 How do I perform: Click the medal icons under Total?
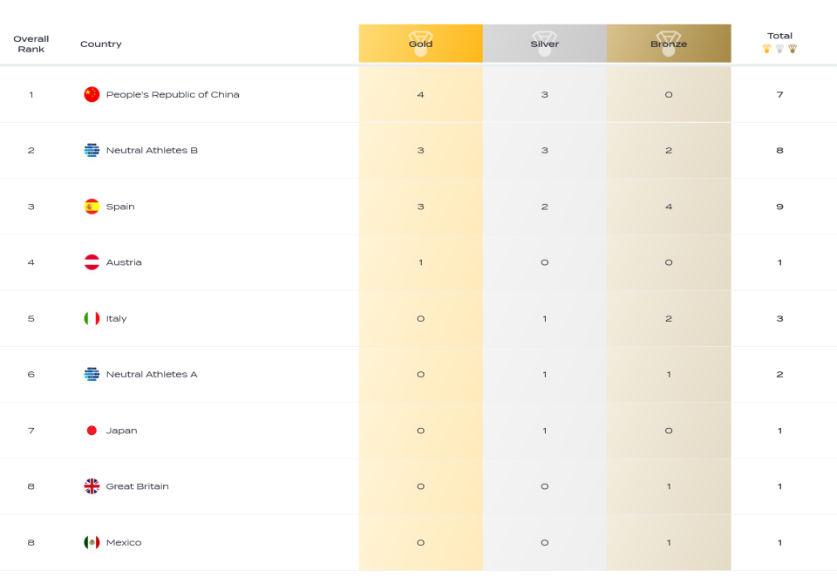pyautogui.click(x=779, y=49)
